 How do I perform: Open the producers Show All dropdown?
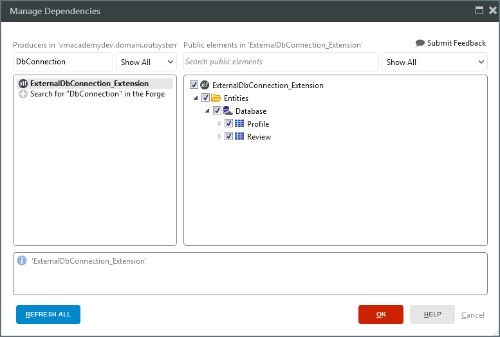(146, 62)
